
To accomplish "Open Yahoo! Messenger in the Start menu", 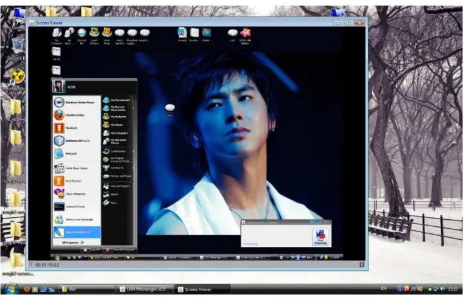I will [77, 194].
